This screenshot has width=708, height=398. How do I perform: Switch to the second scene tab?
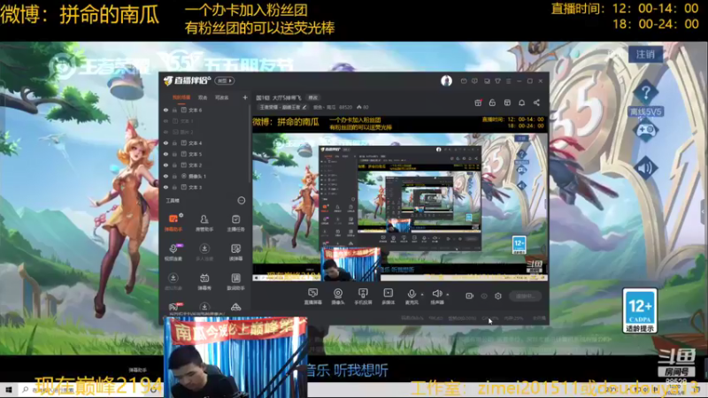click(x=203, y=97)
